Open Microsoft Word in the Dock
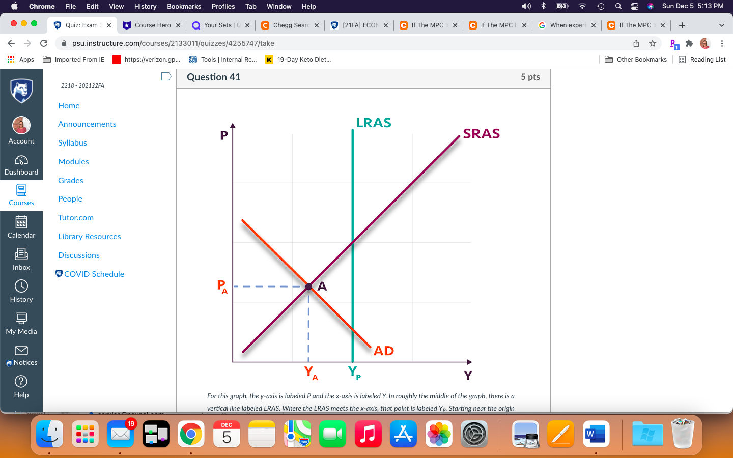 [596, 434]
